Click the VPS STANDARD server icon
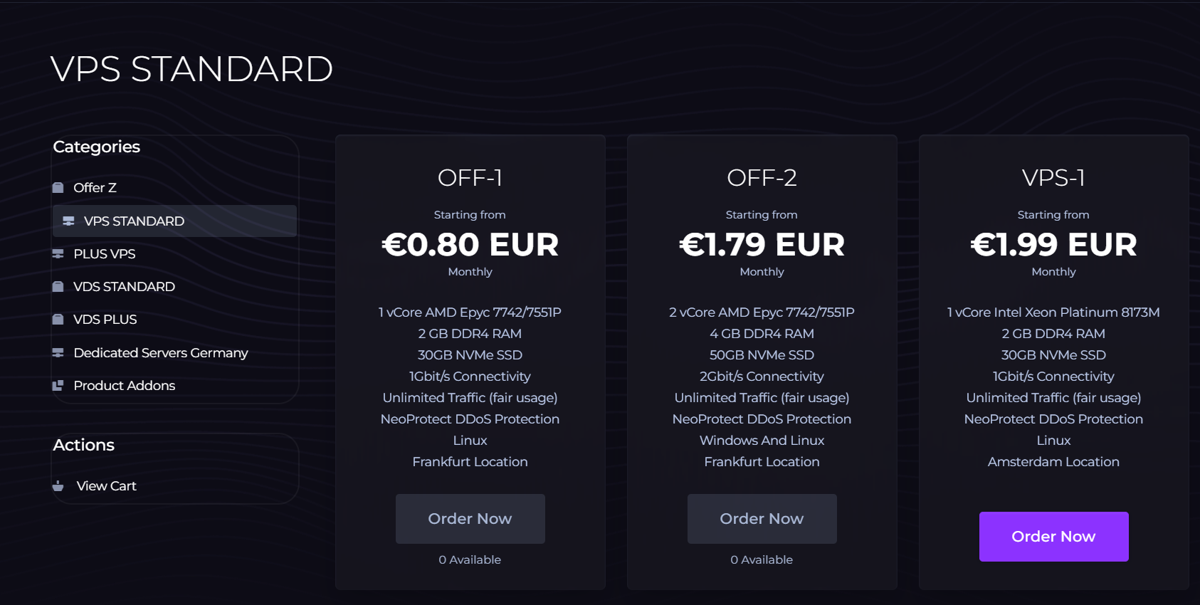Screen dimensions: 1200x605 click(68, 221)
